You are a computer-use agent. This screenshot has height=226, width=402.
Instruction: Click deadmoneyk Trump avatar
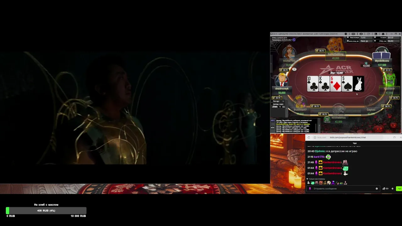(x=282, y=80)
